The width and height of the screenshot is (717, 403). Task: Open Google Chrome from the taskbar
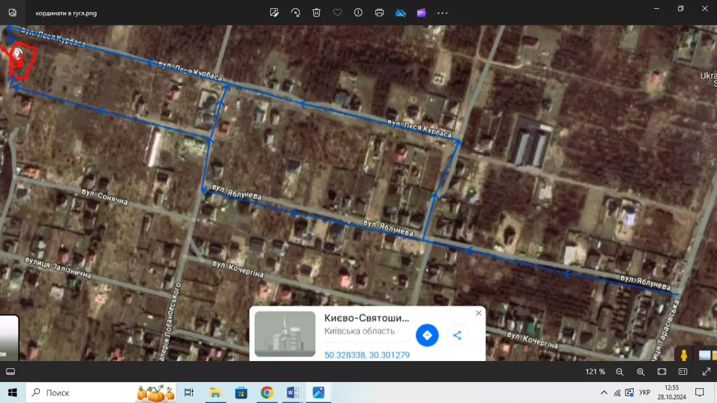(x=267, y=393)
